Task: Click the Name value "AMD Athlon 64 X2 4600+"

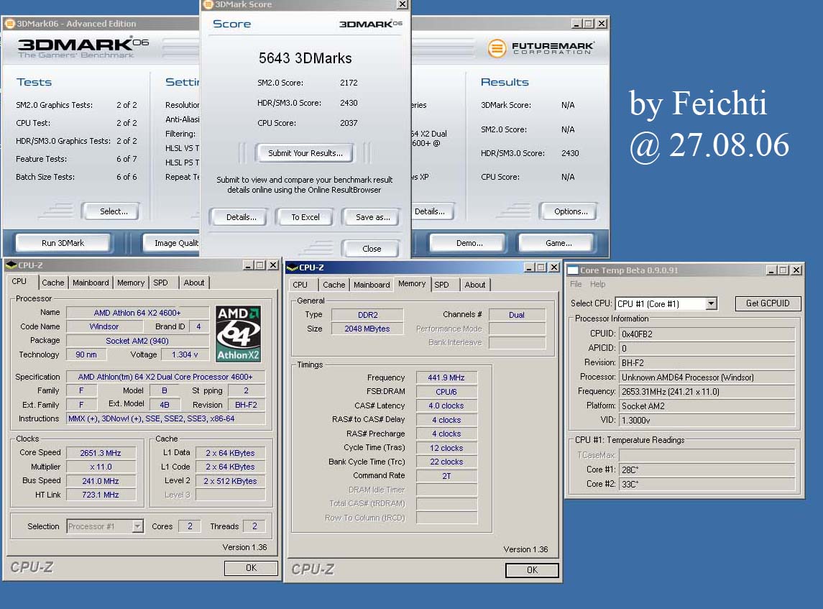Action: [x=137, y=313]
